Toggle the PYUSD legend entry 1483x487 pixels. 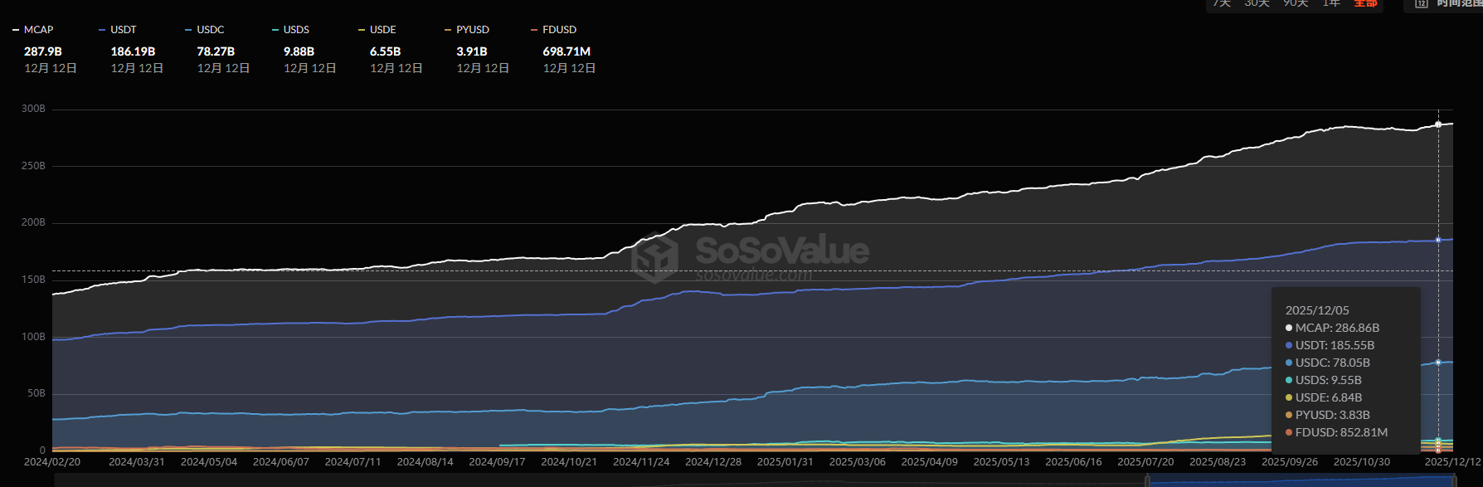[x=472, y=30]
